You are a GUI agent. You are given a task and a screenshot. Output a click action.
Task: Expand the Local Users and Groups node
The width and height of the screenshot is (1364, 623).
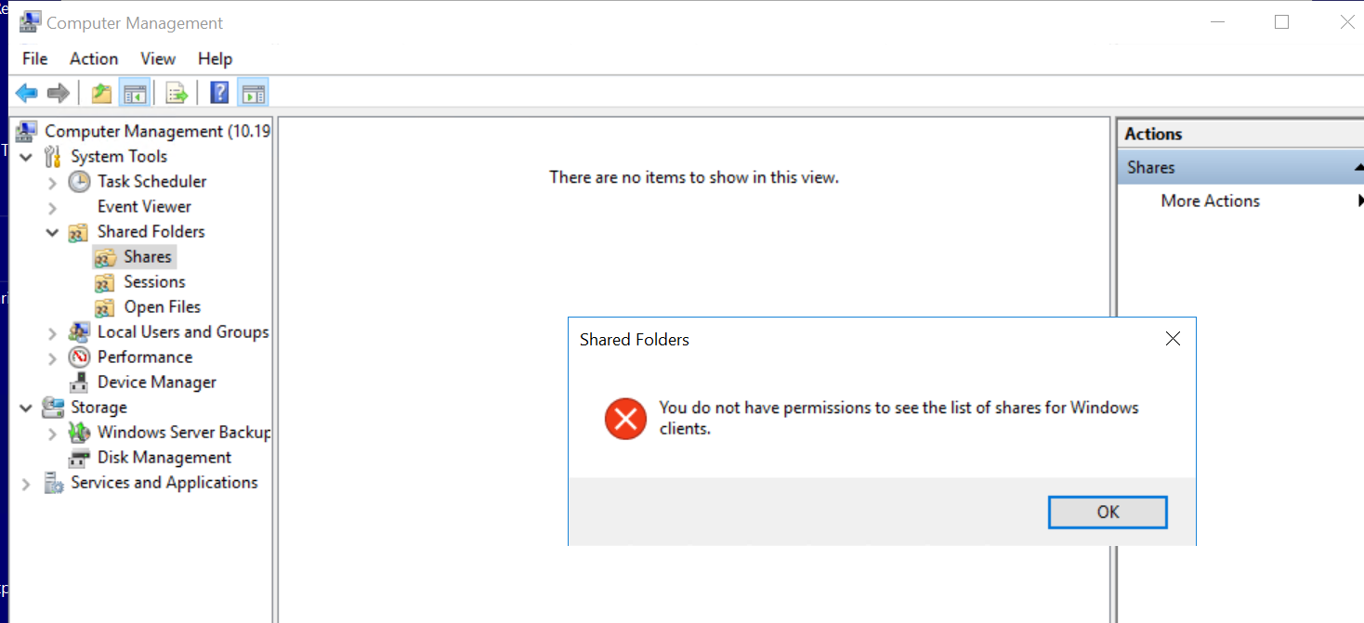point(53,331)
